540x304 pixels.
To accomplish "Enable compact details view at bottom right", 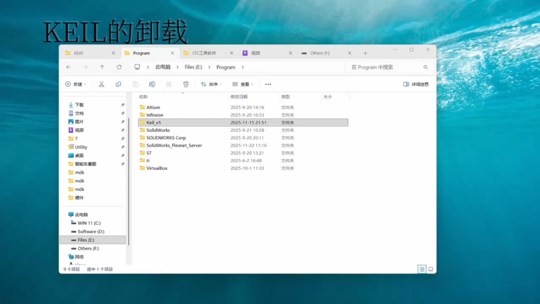I will [421, 269].
